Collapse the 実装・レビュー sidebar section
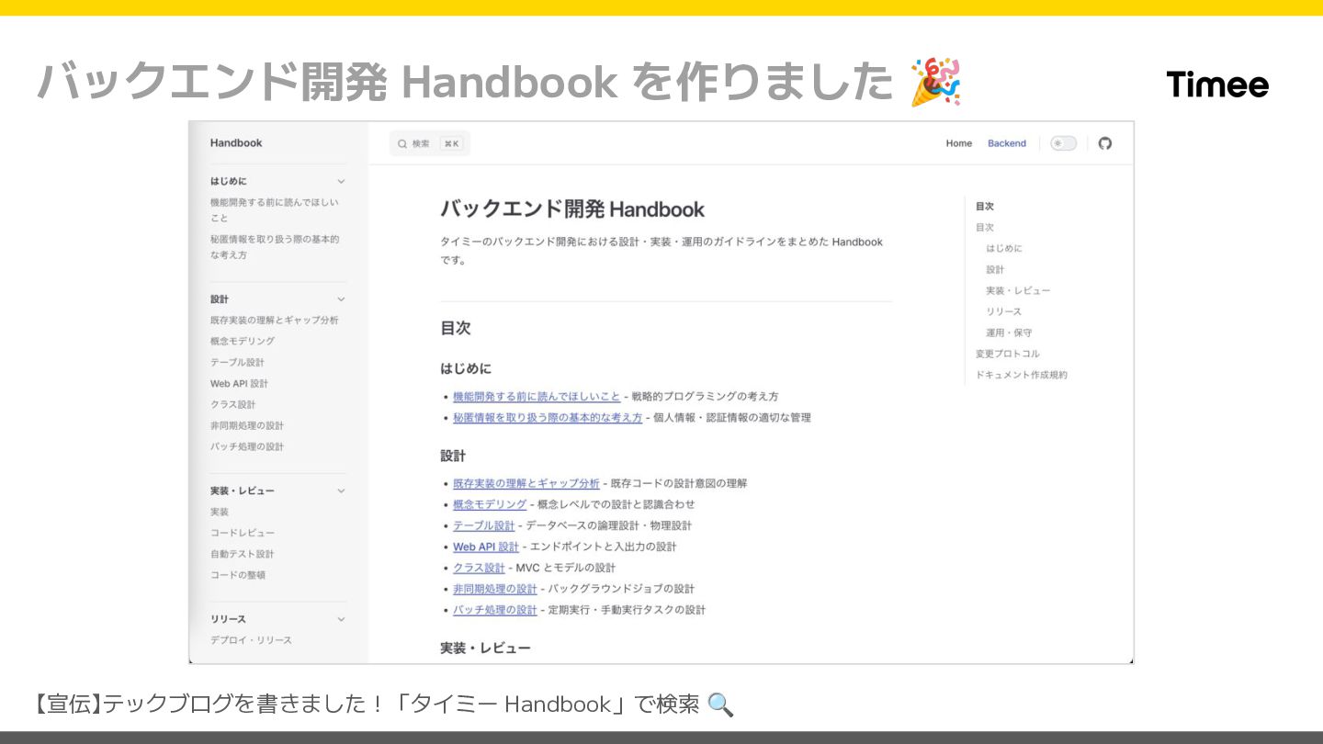Viewport: 1323px width, 744px height. click(341, 490)
